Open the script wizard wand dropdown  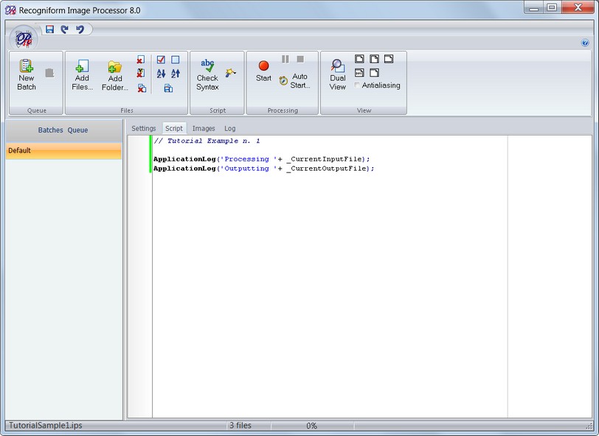230,72
